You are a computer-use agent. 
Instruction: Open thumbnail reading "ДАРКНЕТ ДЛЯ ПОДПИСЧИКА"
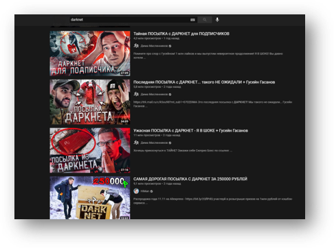coord(90,53)
